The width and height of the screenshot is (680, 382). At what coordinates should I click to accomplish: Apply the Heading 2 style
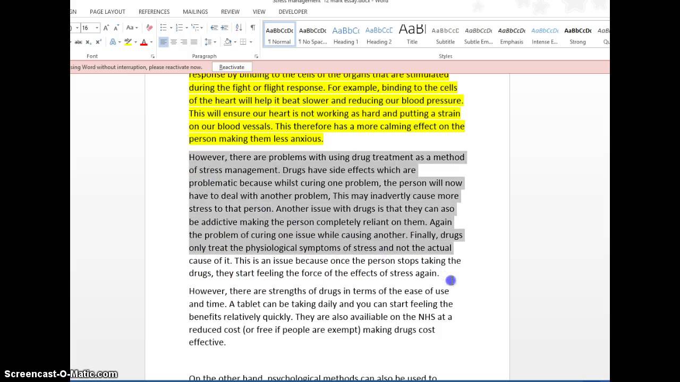coord(379,35)
